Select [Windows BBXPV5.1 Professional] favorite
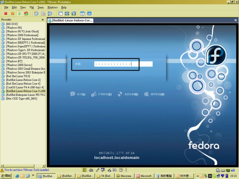The width and height of the screenshot is (239, 179). tap(25, 43)
